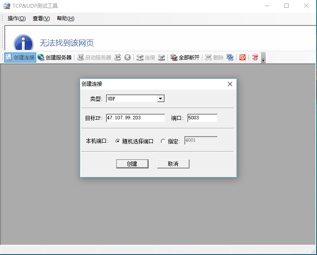
Task: Click the 删除 toolbar button
Action: point(214,57)
